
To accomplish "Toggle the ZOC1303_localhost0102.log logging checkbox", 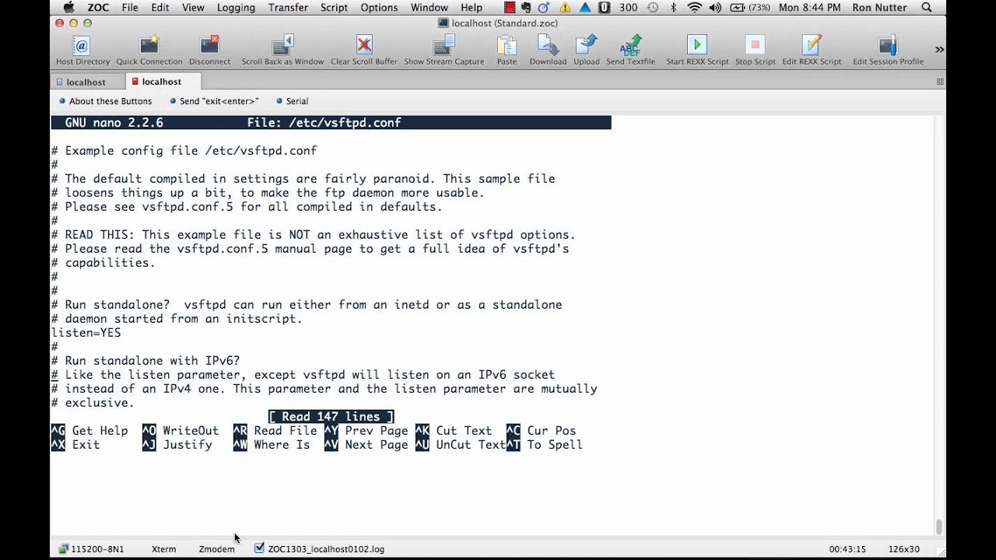I will click(x=259, y=548).
